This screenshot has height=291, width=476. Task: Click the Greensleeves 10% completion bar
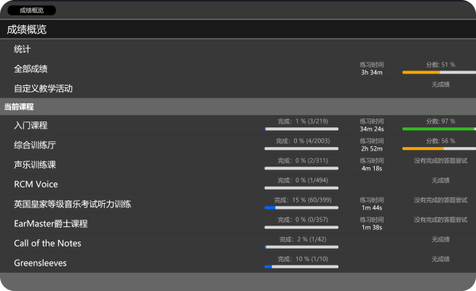click(x=301, y=266)
